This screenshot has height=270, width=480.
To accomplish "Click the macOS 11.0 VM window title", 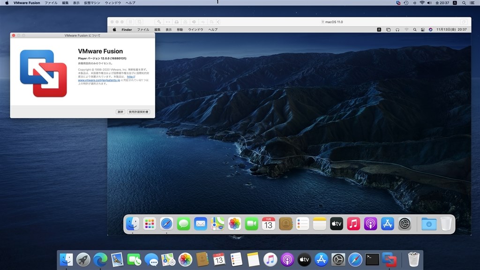I will [334, 22].
